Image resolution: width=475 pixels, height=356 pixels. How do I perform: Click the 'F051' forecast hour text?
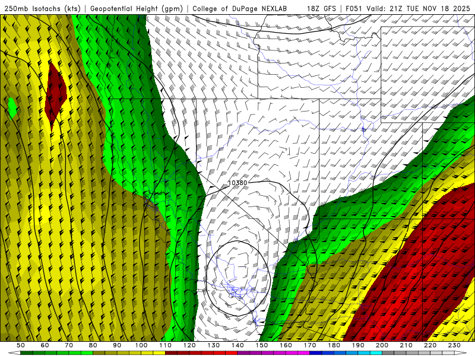pyautogui.click(x=354, y=9)
